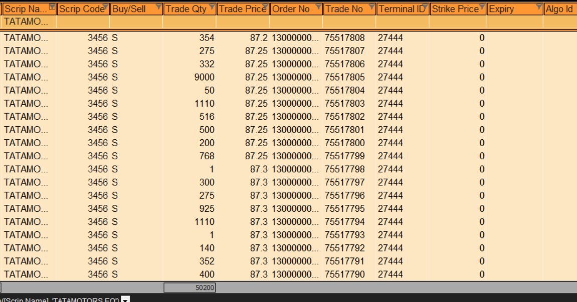Open the Order No column filter icon
Screen dimensions: 577x302
[318, 6]
